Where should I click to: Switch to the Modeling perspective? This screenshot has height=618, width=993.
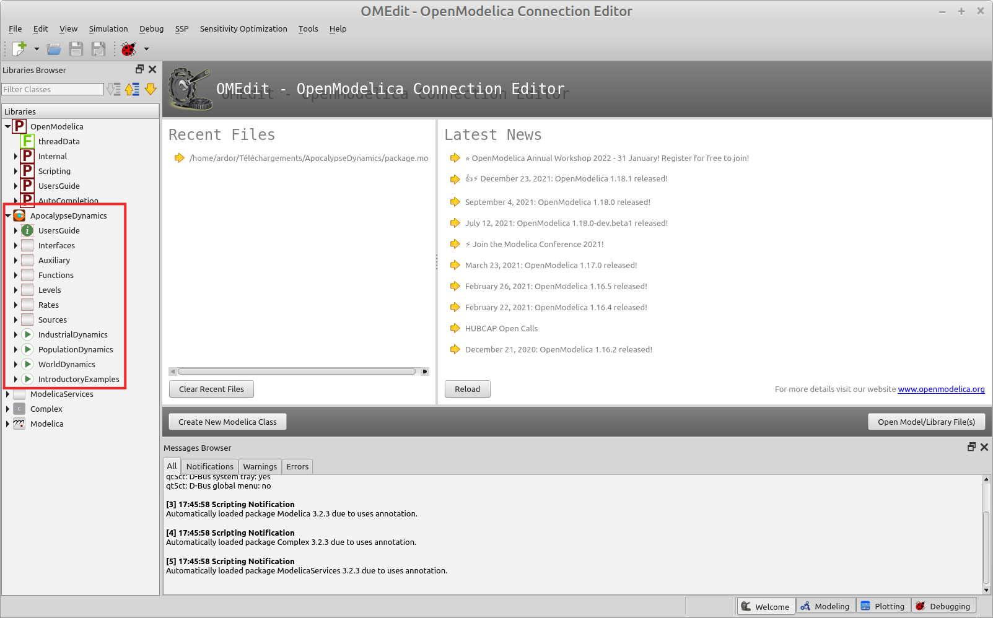pyautogui.click(x=826, y=606)
